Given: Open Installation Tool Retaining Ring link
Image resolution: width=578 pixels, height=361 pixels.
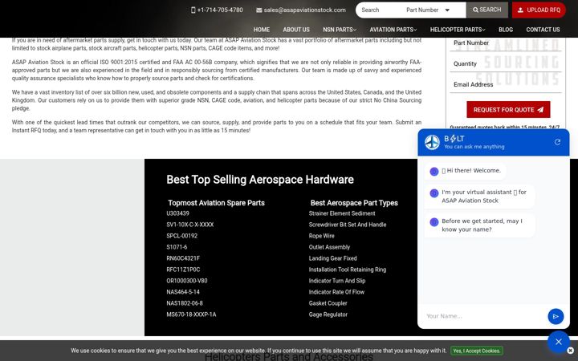Looking at the screenshot, I should (348, 270).
